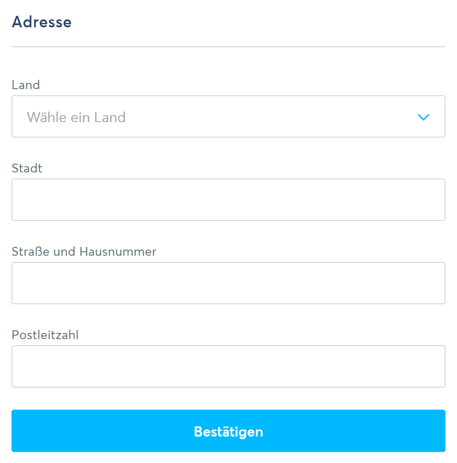Select the postal code text box

click(228, 366)
